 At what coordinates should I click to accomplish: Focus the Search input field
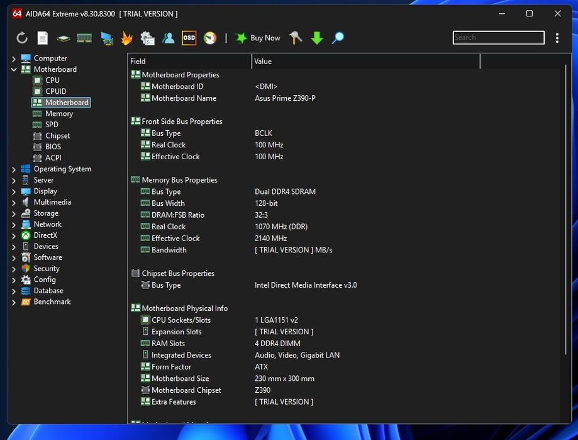pos(498,37)
